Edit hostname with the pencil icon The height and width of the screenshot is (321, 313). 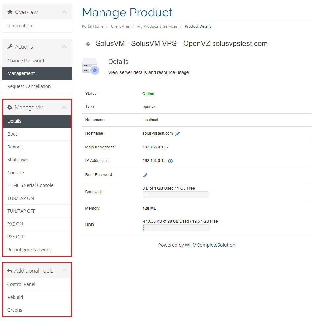(178, 134)
